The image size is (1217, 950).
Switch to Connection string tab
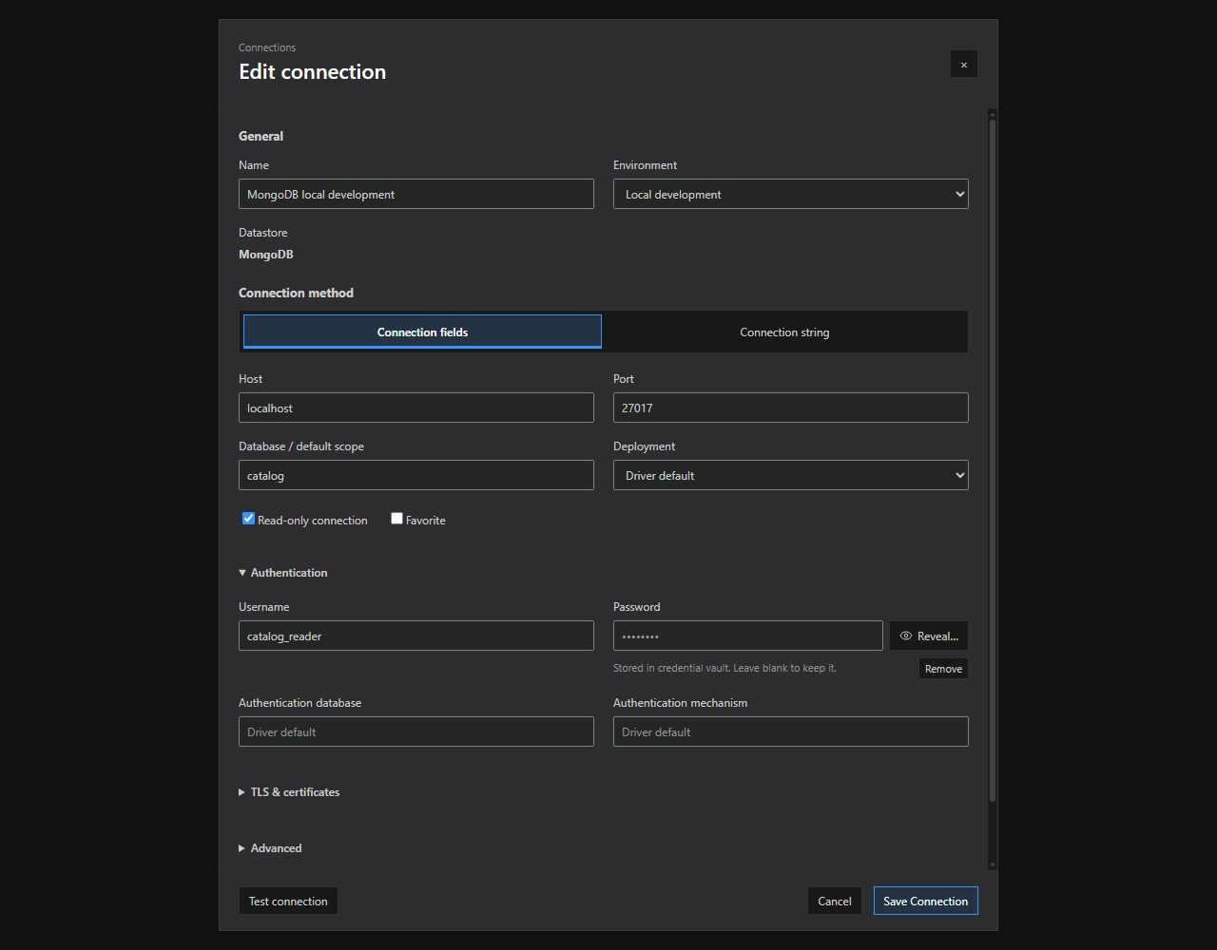(784, 332)
